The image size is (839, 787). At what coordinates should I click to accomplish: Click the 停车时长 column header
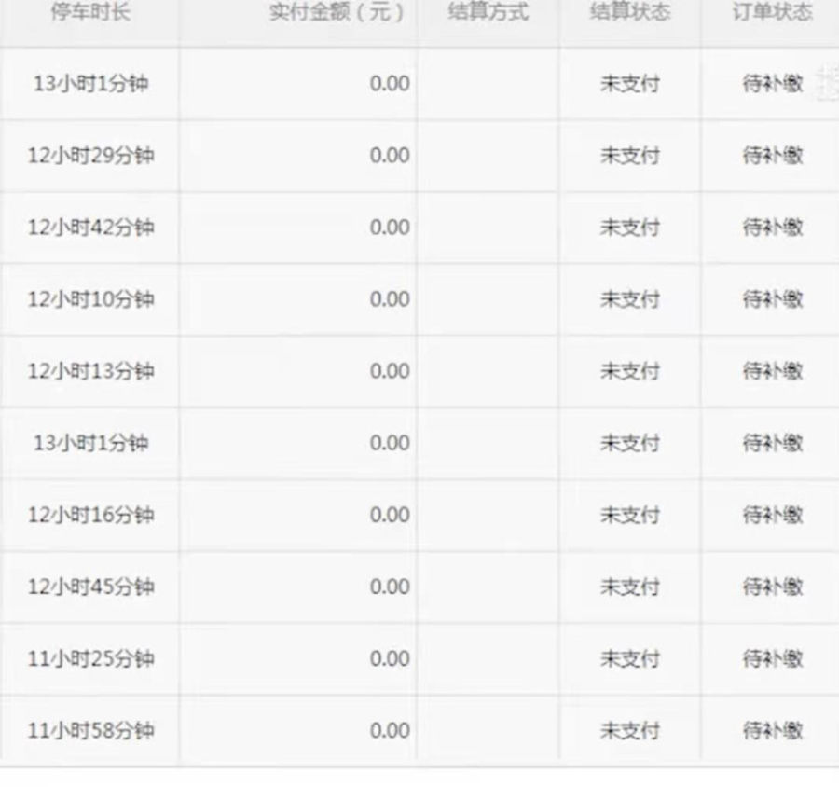tap(90, 12)
